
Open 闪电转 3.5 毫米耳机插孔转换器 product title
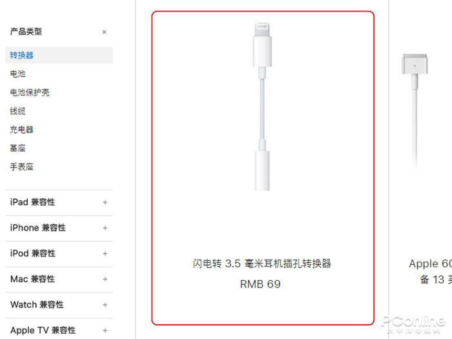(x=262, y=263)
